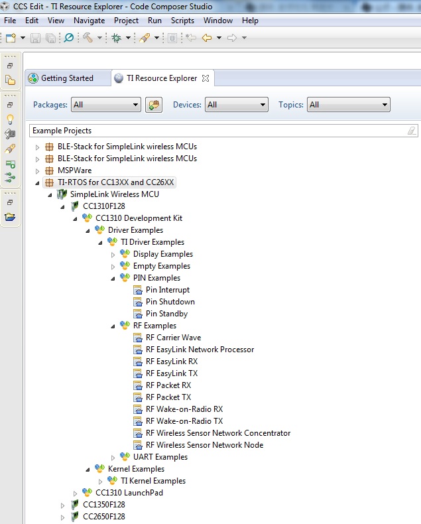Open the Navigate menu
Image resolution: width=421 pixels, height=524 pixels.
coord(90,21)
